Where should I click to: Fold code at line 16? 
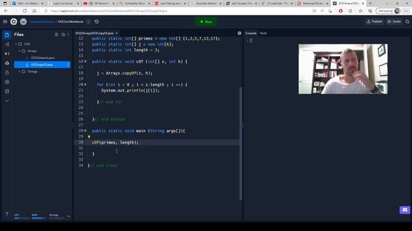[x=85, y=62]
